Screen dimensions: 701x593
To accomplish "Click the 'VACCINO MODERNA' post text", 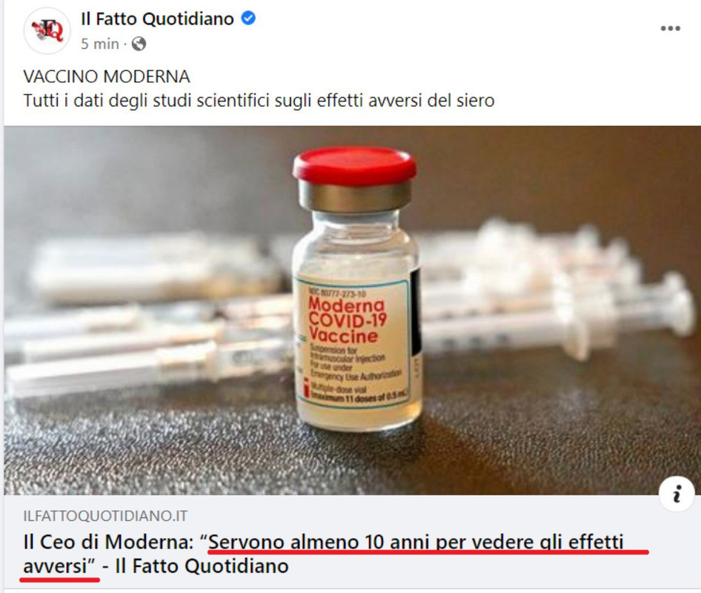I will coord(107,76).
